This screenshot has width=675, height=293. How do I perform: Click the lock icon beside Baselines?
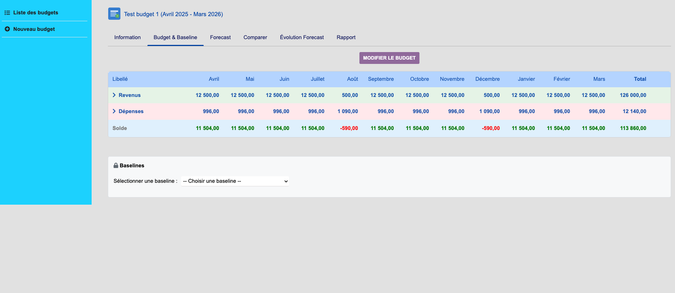pyautogui.click(x=116, y=166)
